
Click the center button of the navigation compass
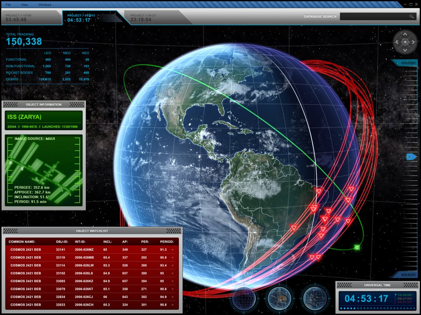[405, 42]
